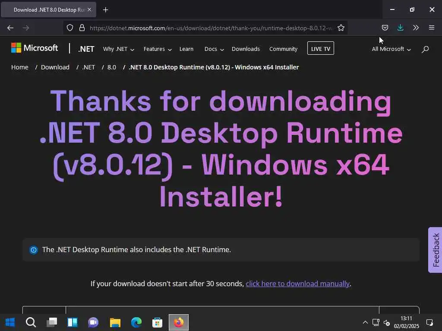The width and height of the screenshot is (442, 331).
Task: Open the notifications center icon
Action: pos(429,322)
